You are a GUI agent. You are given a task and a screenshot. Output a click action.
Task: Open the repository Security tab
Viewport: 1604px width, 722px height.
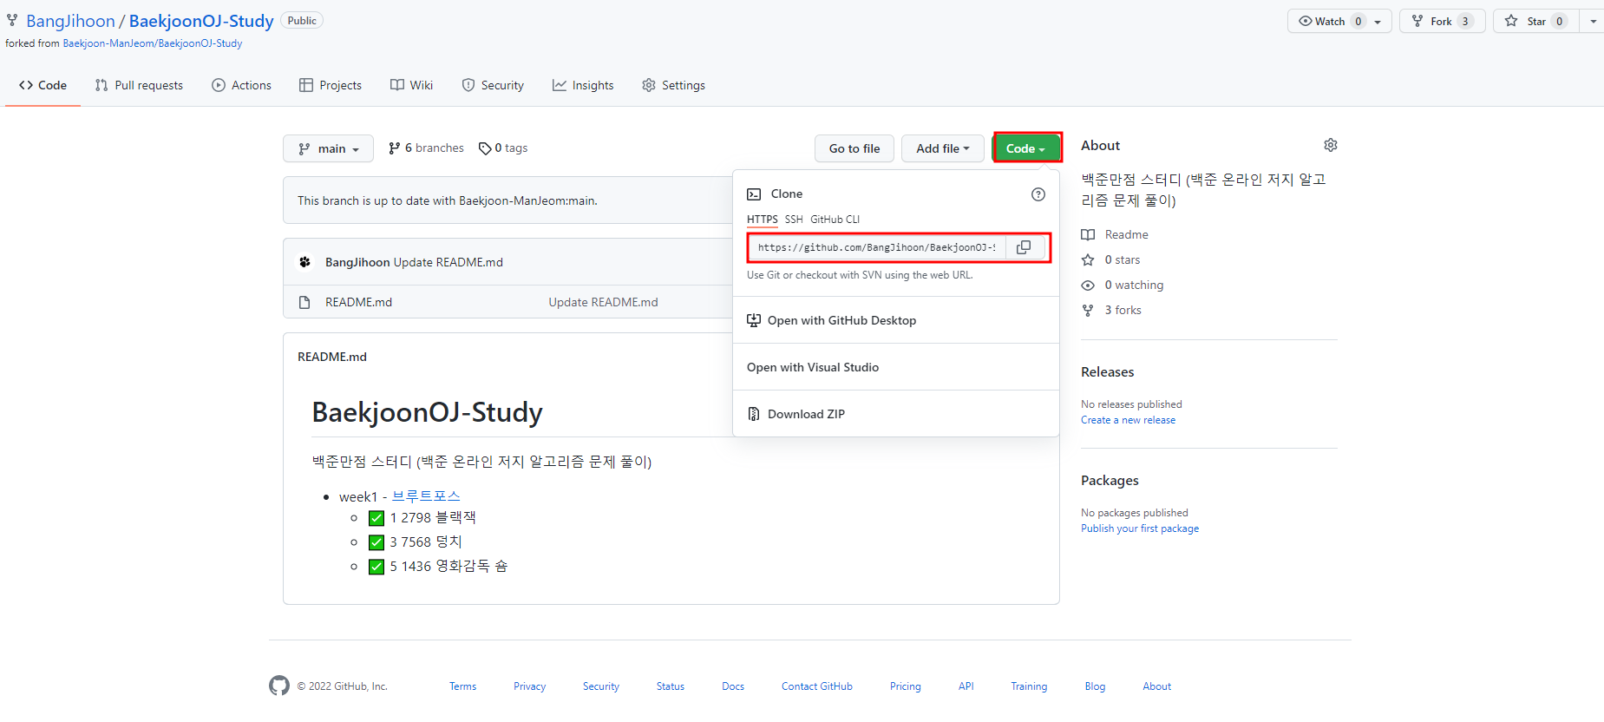493,85
